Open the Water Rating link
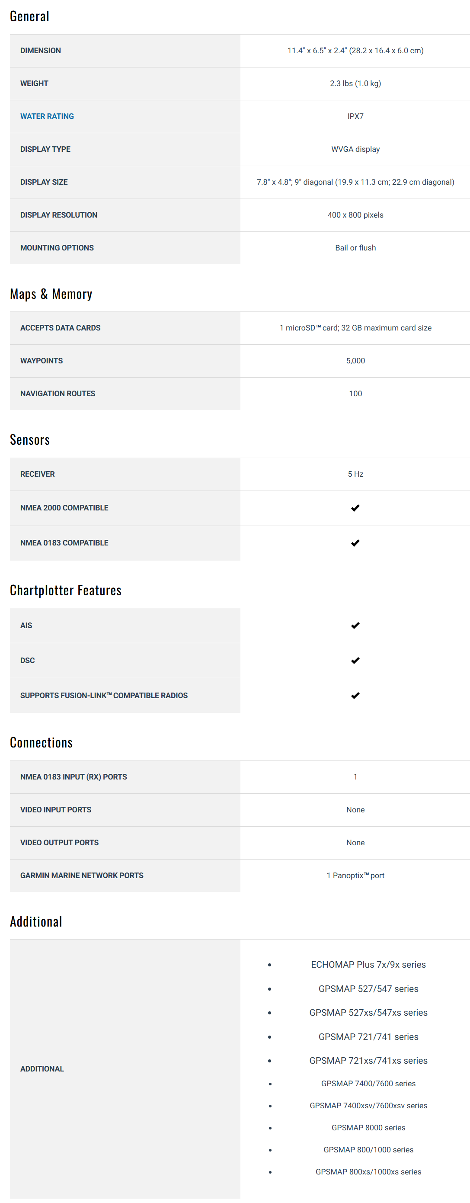The width and height of the screenshot is (470, 1203). pos(47,116)
